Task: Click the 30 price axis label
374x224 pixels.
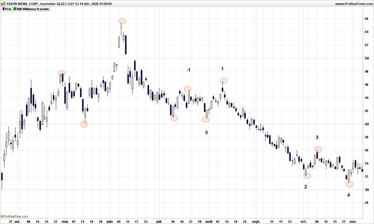Action: [367, 190]
